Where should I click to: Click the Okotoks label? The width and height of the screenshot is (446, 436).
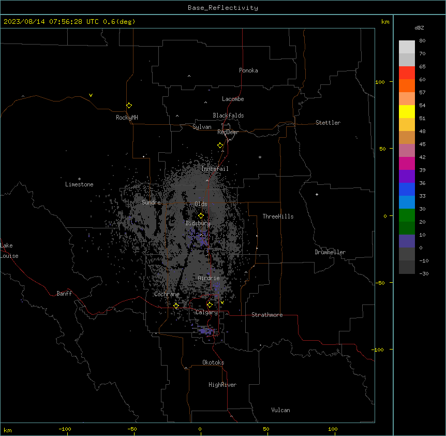click(x=213, y=362)
